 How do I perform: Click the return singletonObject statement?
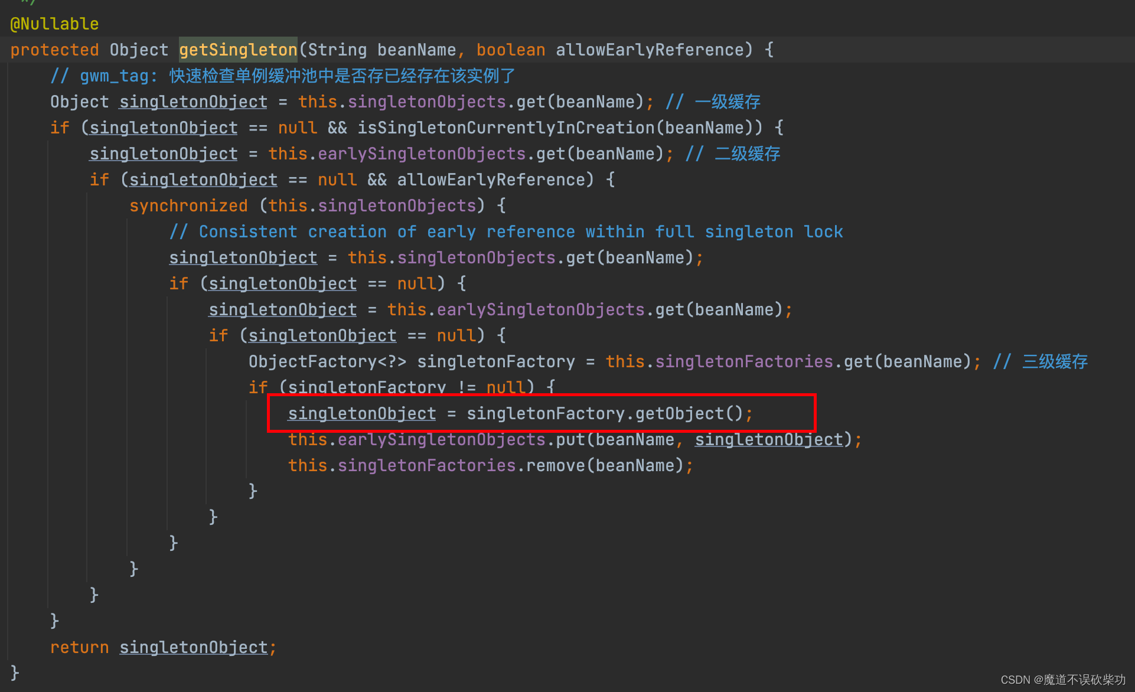[163, 647]
